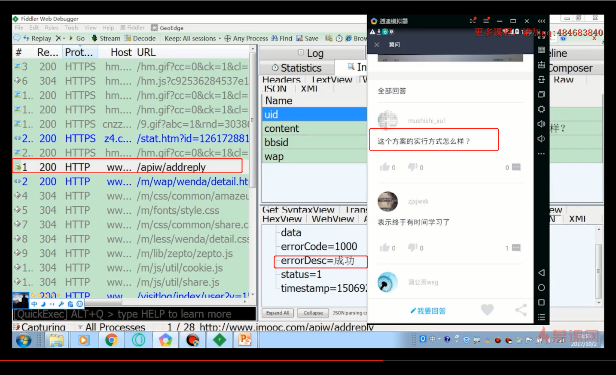Select the uid row in request body

tap(314, 115)
